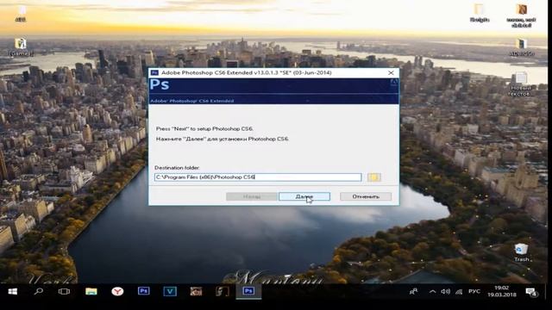The height and width of the screenshot is (310, 552).
Task: Click in the Destination folder path field
Action: point(258,177)
